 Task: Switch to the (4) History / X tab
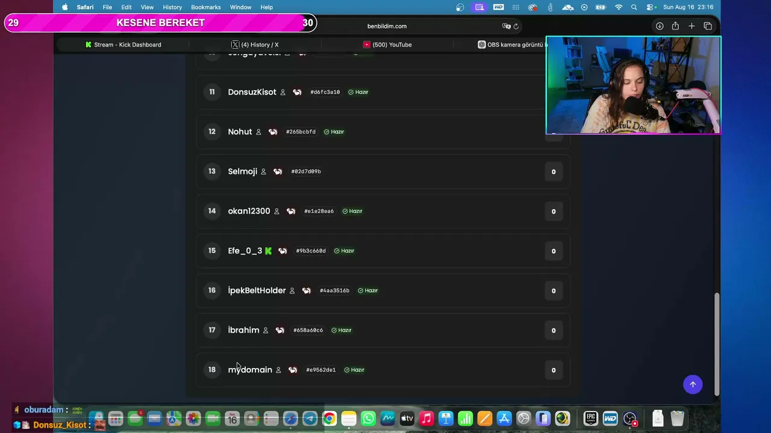[x=255, y=45]
